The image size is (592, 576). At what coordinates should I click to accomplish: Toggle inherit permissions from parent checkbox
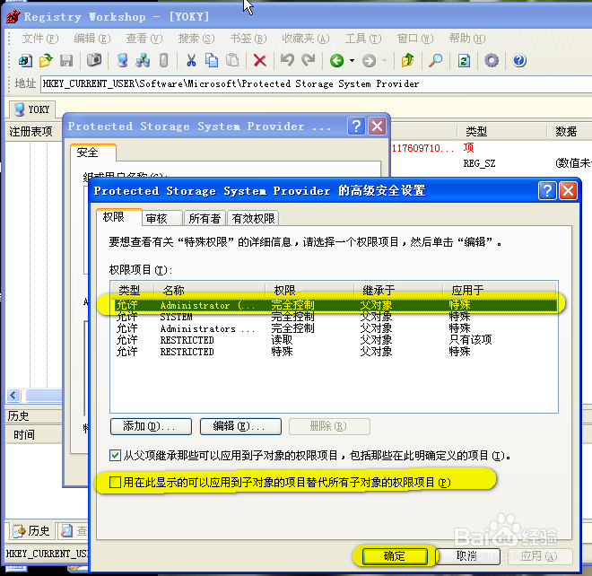pos(115,455)
